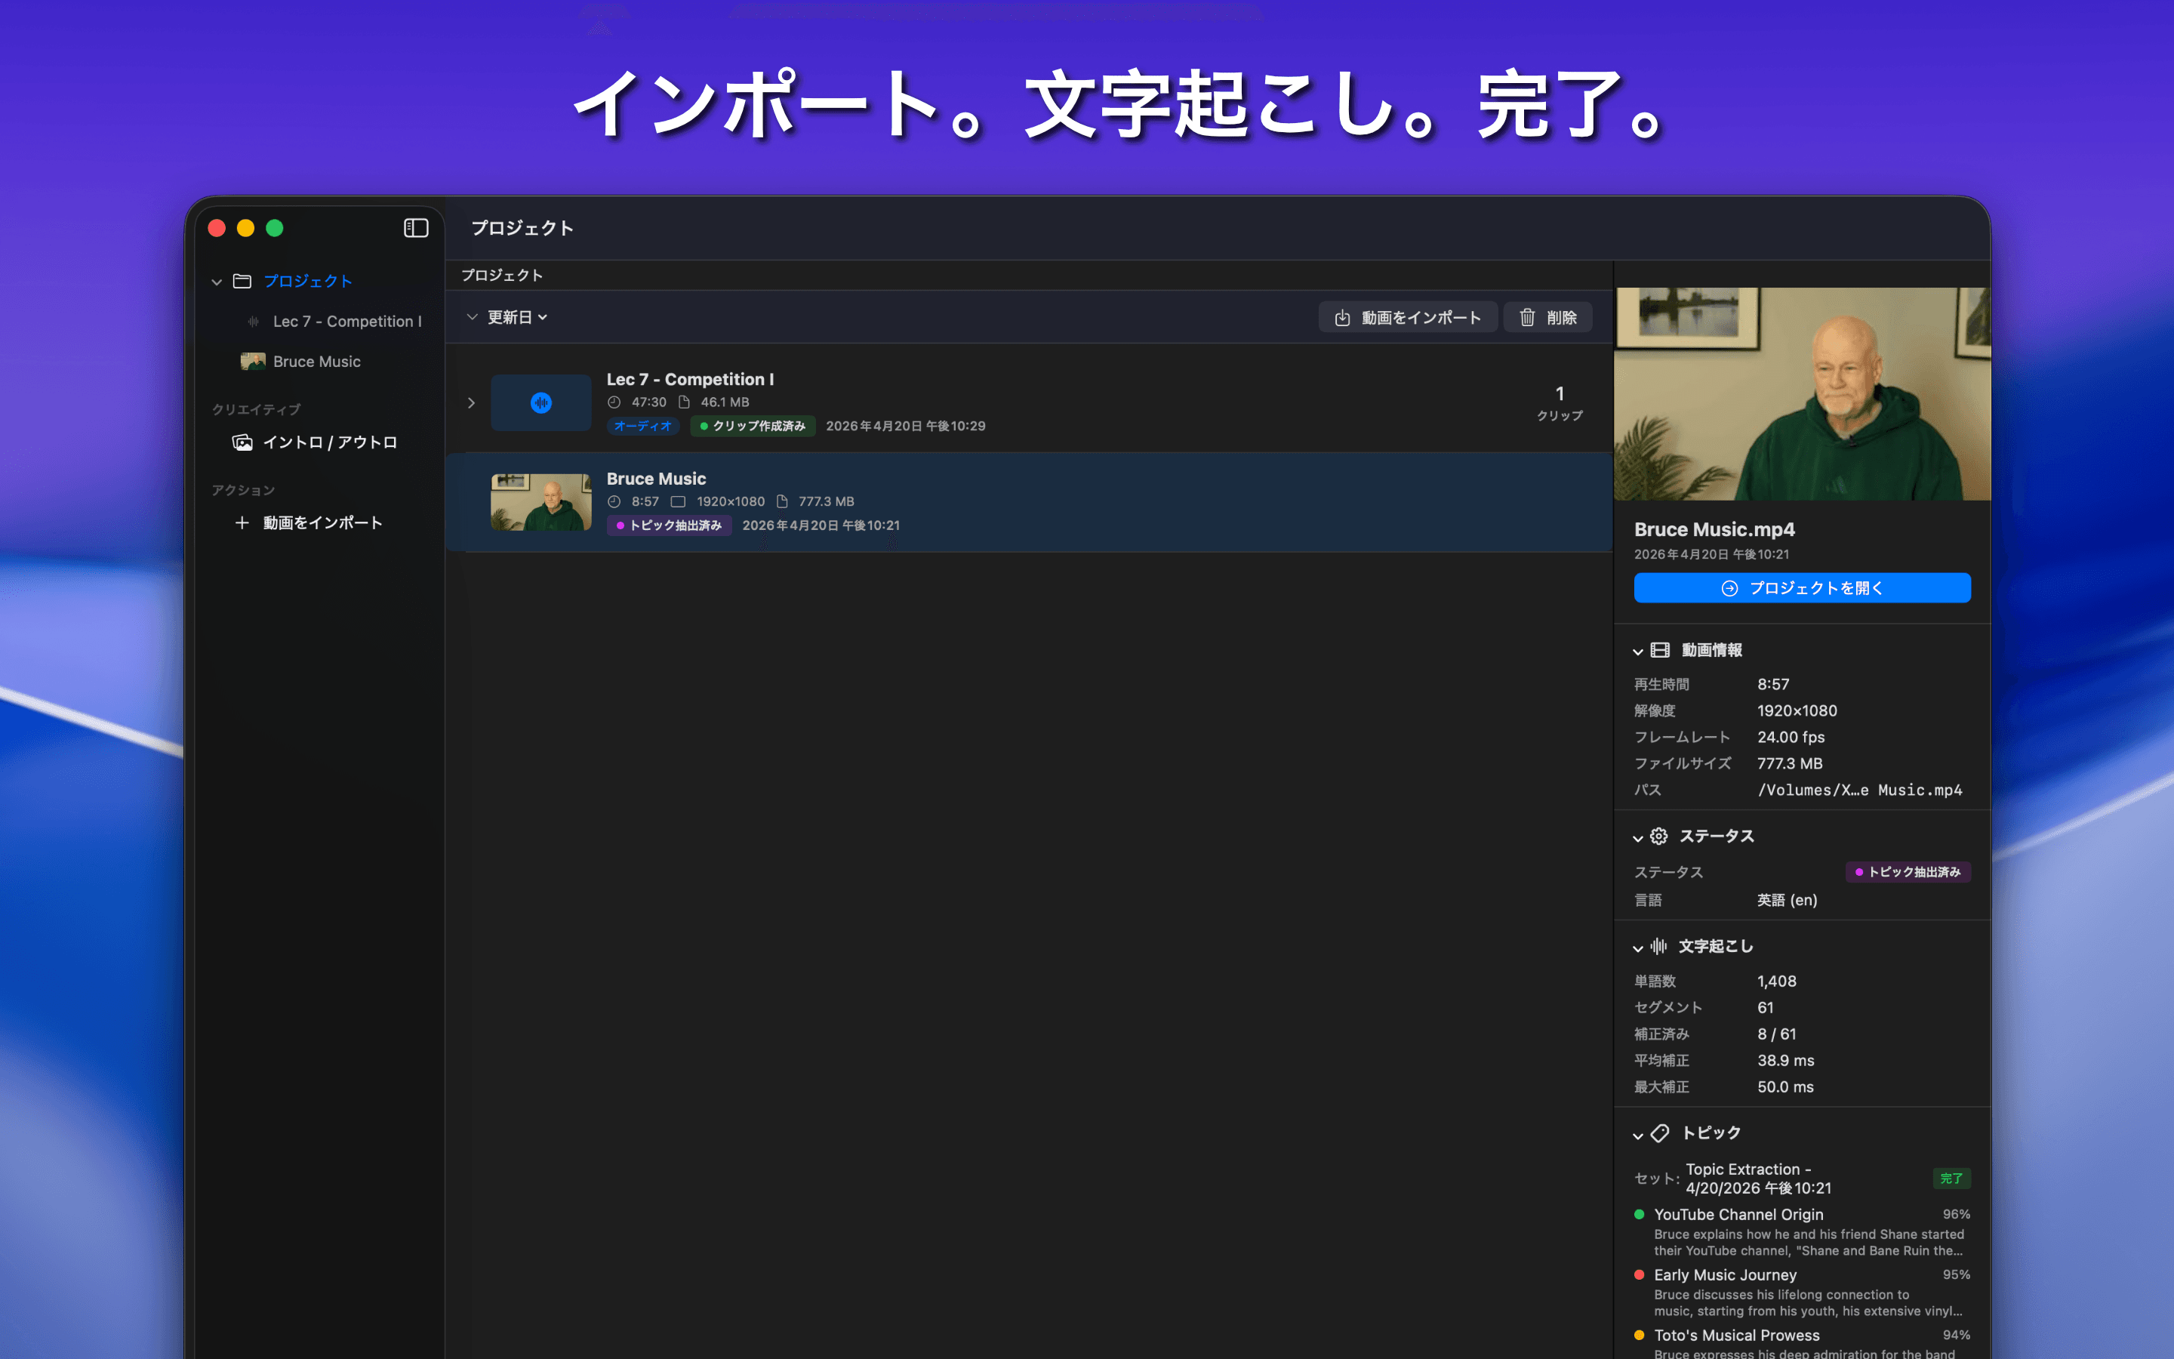Click the Bruce Music video thumbnail in list
Viewport: 2174px width, 1359px height.
pyautogui.click(x=540, y=501)
